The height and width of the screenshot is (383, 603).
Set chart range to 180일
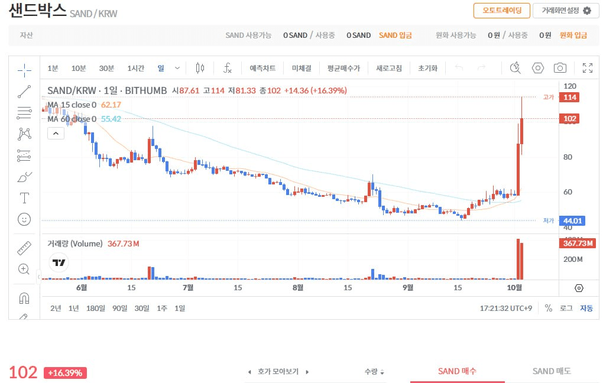click(95, 308)
